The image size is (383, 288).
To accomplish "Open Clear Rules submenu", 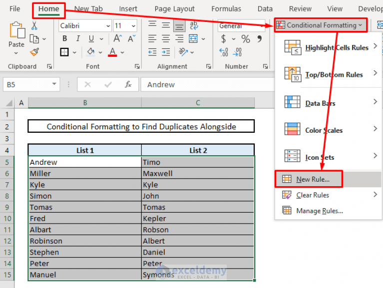I will [x=328, y=195].
